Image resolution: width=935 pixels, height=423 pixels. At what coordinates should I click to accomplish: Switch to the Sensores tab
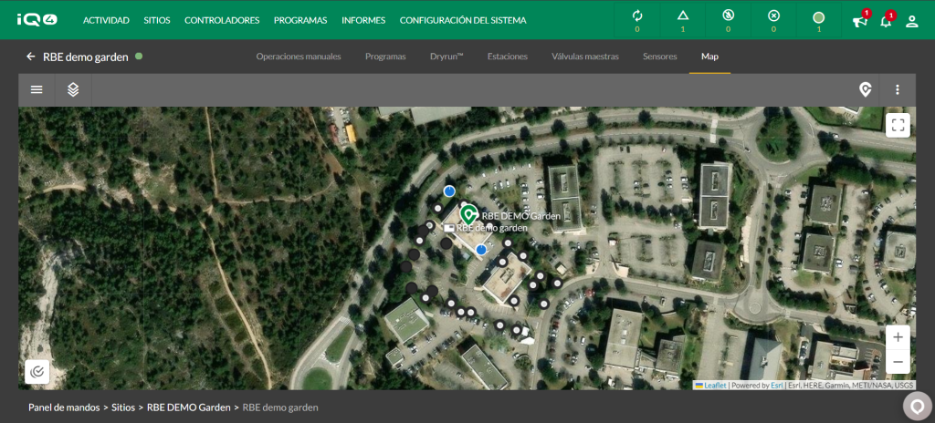click(659, 57)
